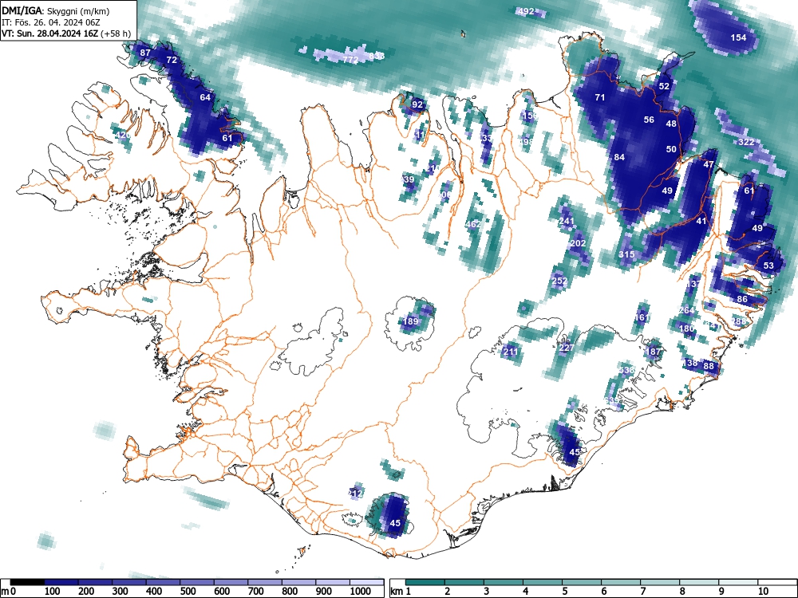The width and height of the screenshot is (798, 598).
Task: Click the visibility value 72 near the northwest coast
Action: click(172, 60)
